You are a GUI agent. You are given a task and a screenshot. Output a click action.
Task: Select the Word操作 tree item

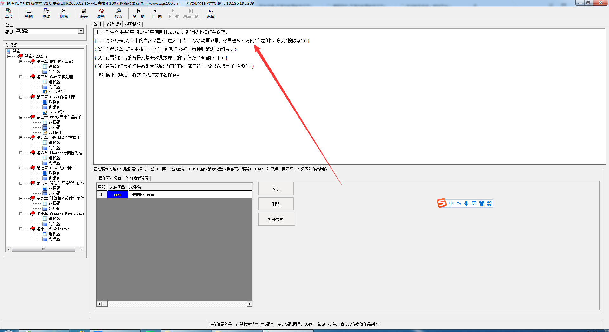[56, 92]
